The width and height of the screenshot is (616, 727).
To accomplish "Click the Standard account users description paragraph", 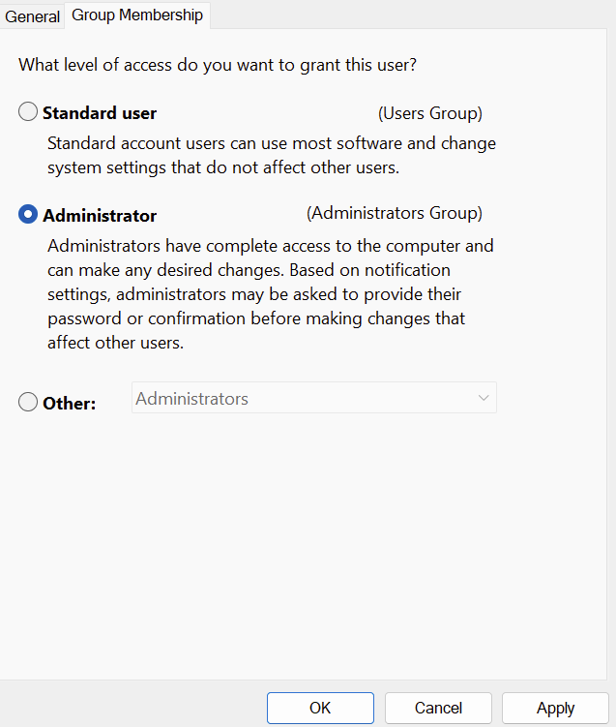I will [x=271, y=155].
